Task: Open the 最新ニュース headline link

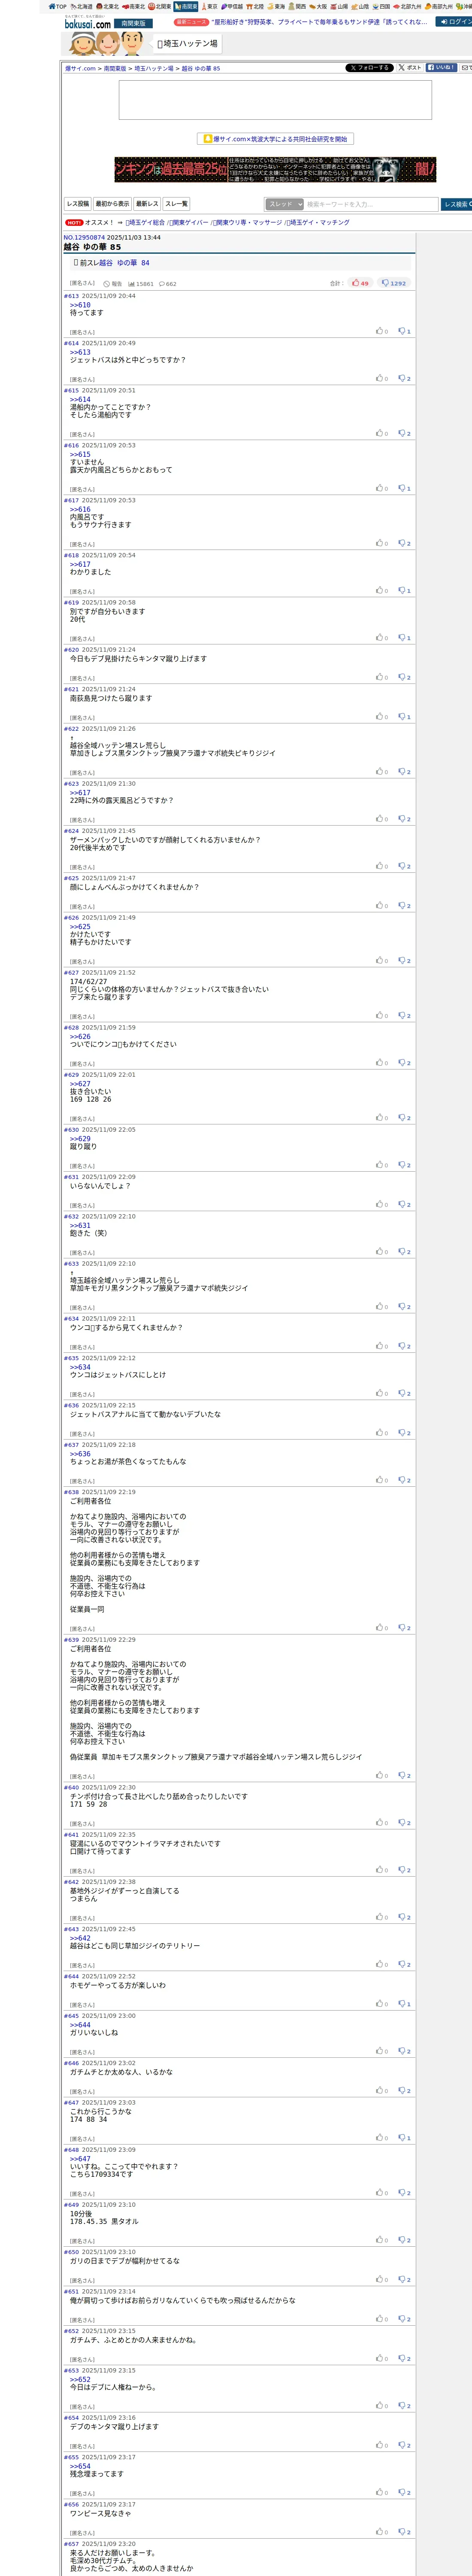Action: pyautogui.click(x=318, y=21)
